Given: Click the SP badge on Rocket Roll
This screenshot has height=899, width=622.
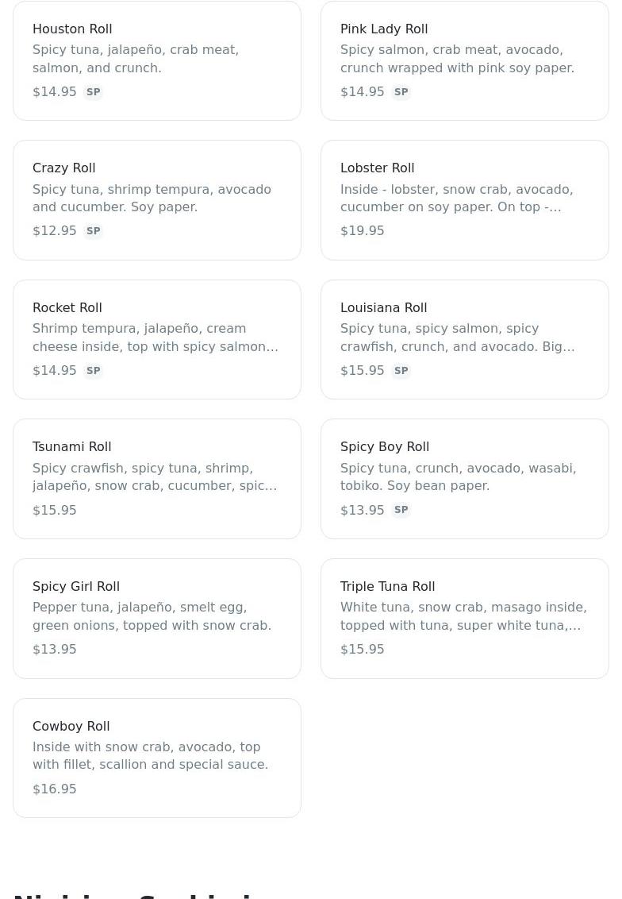Looking at the screenshot, I should click(93, 371).
